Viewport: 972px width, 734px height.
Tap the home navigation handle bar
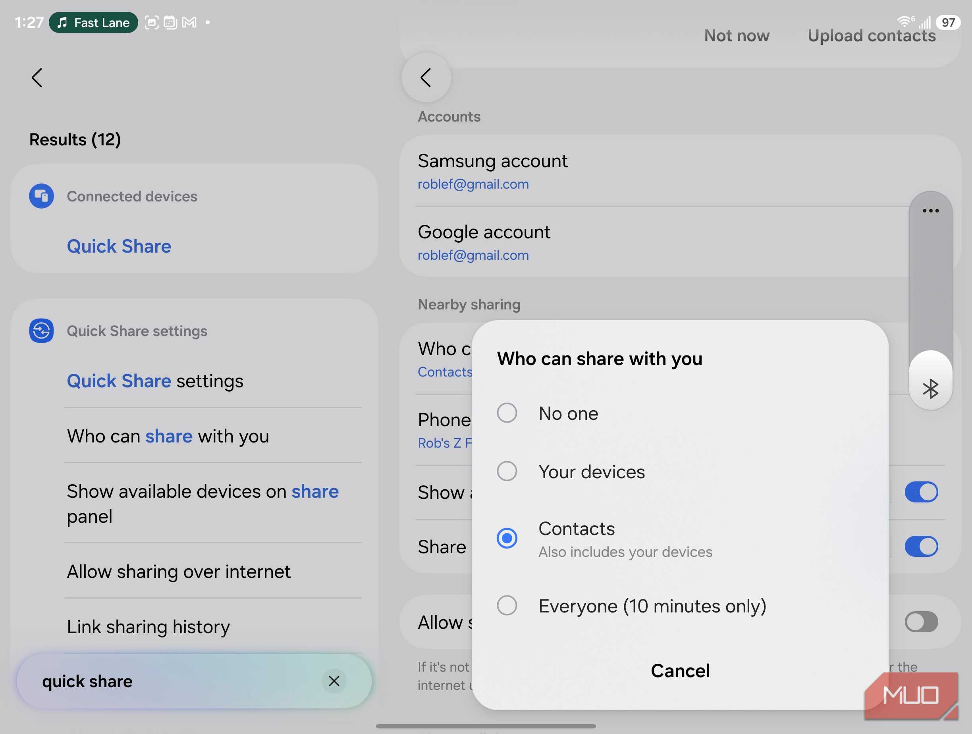point(486,726)
